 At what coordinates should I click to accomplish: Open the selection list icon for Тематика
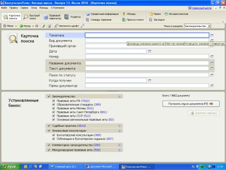tap(212, 35)
